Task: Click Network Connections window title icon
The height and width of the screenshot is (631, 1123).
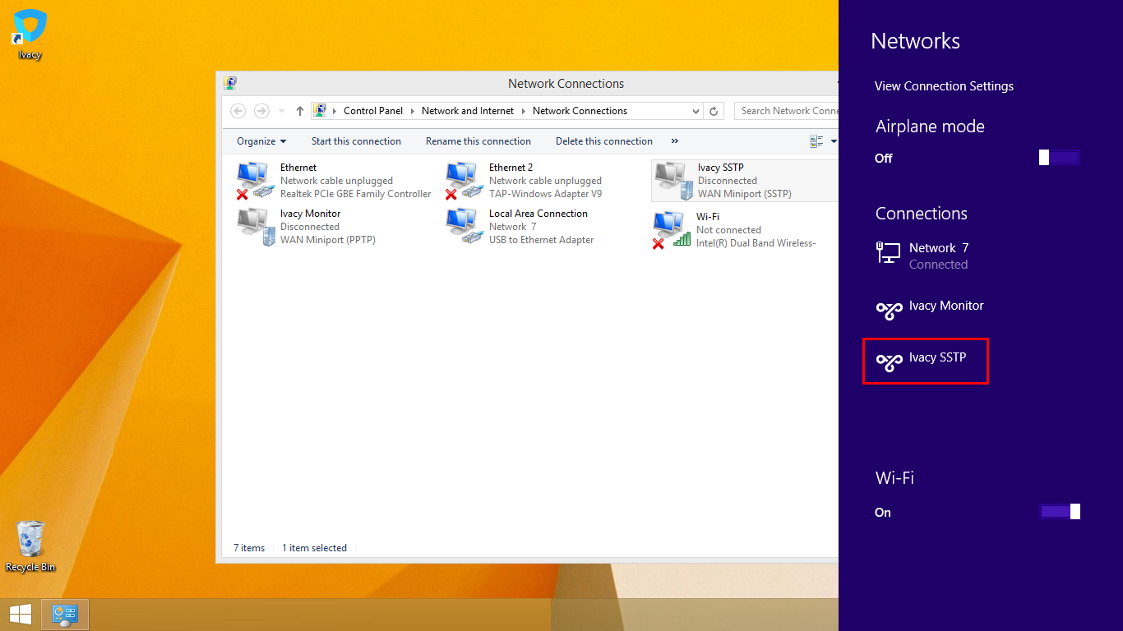Action: coord(230,83)
